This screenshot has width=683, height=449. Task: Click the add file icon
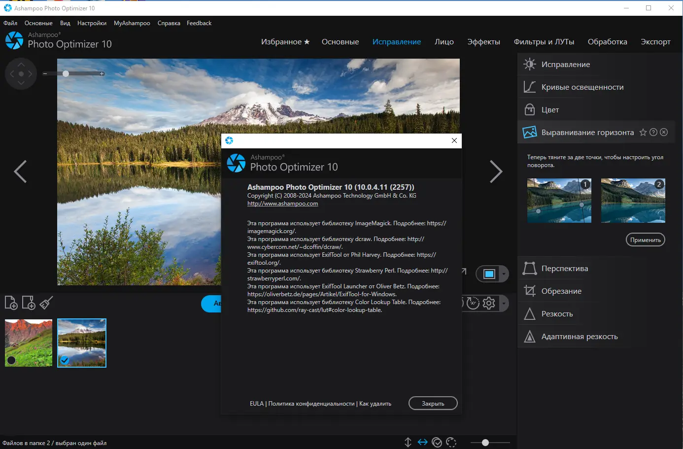click(11, 303)
